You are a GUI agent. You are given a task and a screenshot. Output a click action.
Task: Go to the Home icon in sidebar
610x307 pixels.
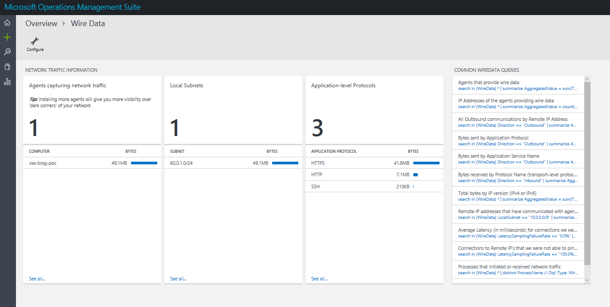[7, 23]
